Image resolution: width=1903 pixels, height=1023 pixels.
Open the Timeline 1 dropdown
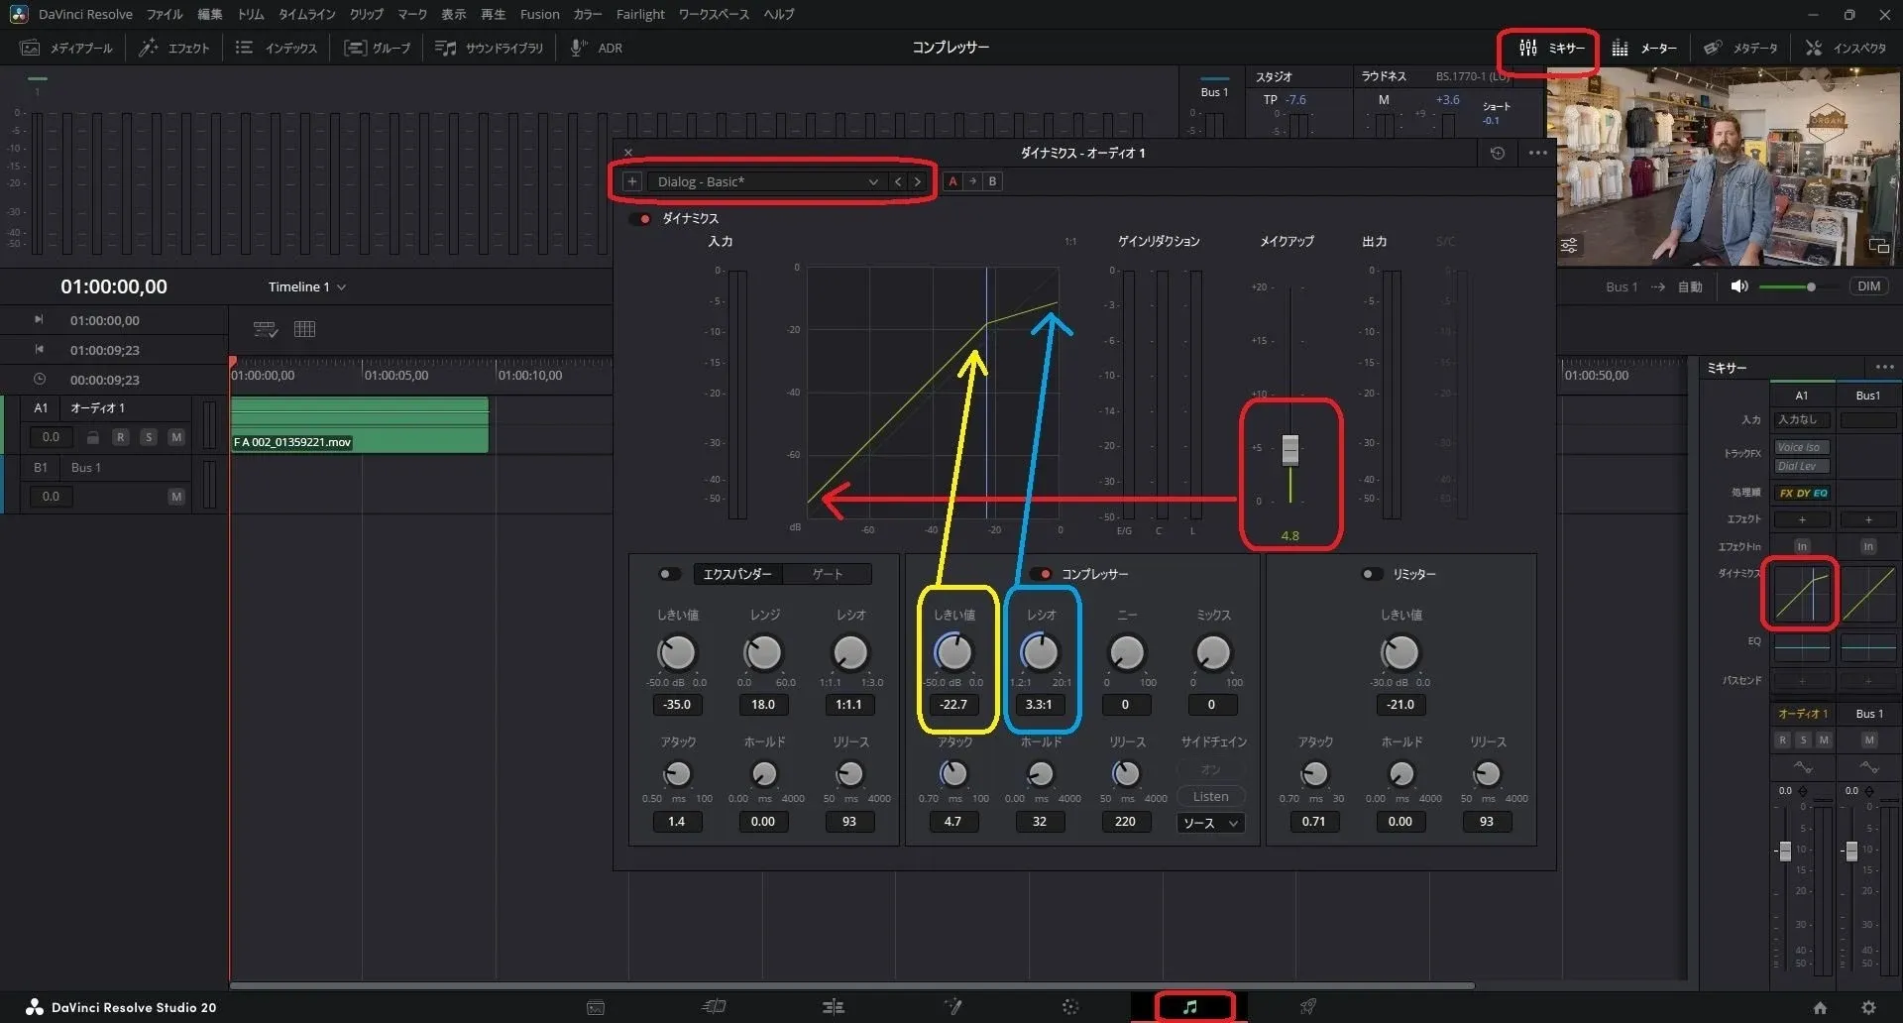(307, 286)
